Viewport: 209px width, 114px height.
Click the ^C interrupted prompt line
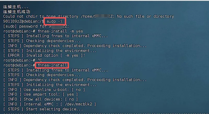23,60
